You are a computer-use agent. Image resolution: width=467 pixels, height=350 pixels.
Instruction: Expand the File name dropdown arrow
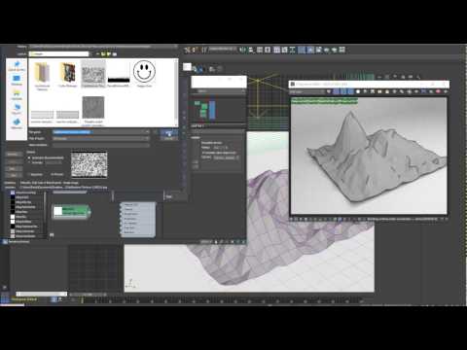(x=147, y=132)
